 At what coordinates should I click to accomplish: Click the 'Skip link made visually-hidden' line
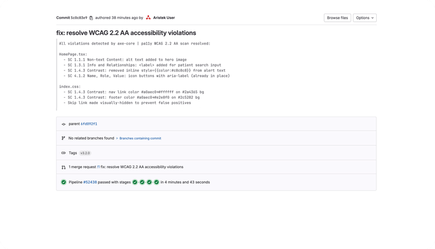click(x=127, y=103)
